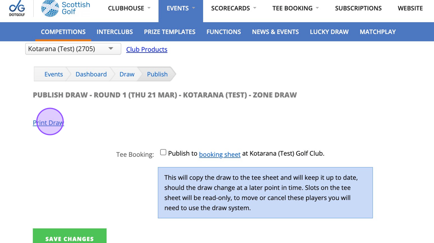
Task: Select the Lucky Draw tab
Action: (329, 32)
